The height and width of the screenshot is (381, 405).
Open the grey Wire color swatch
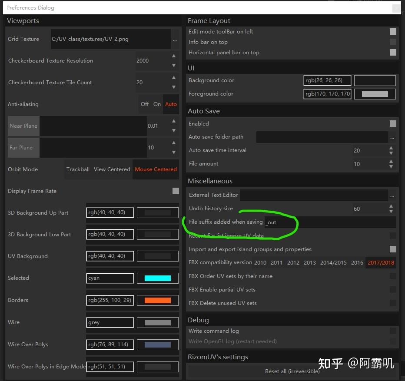pyautogui.click(x=158, y=322)
